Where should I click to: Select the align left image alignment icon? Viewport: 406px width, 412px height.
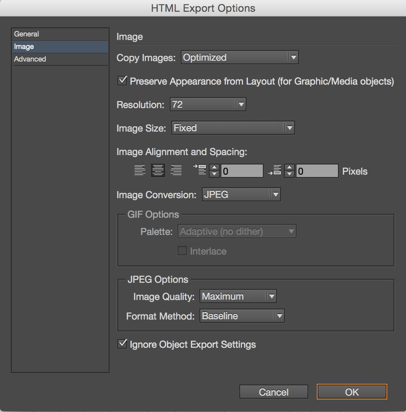pyautogui.click(x=140, y=170)
